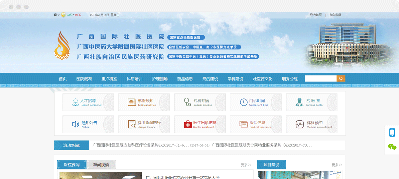This screenshot has height=179, width=399.
Task: Open the 门诊时间 outpatient time tile
Action: tap(256, 102)
